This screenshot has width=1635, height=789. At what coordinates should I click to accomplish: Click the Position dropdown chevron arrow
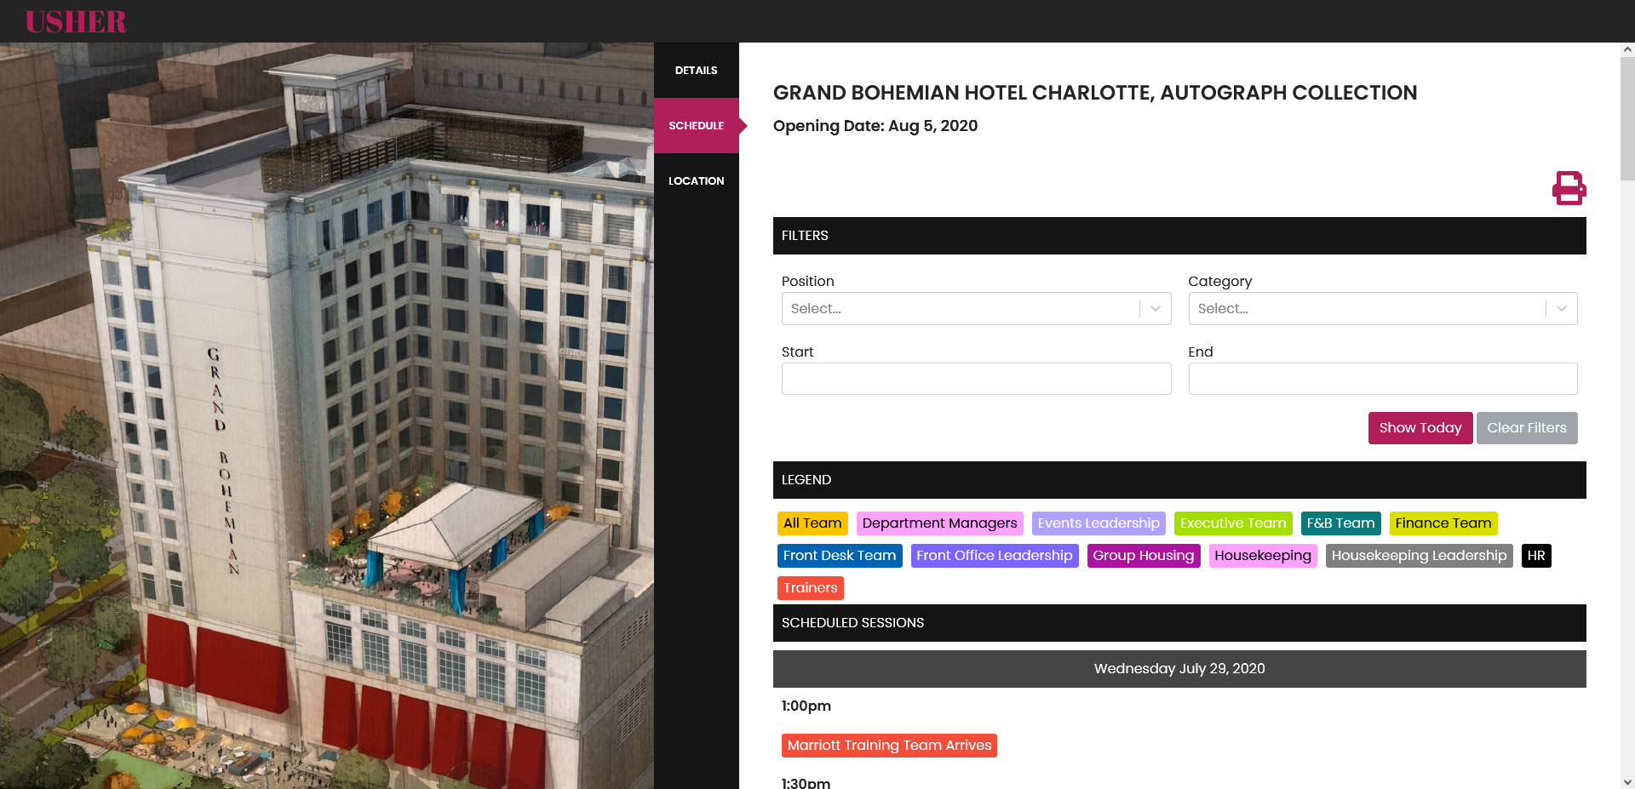pyautogui.click(x=1156, y=309)
